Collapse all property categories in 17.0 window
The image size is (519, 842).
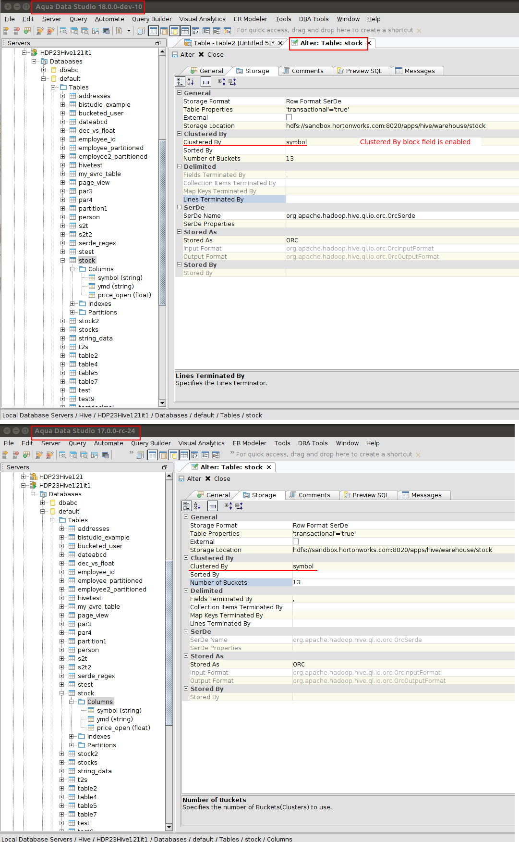click(x=239, y=506)
